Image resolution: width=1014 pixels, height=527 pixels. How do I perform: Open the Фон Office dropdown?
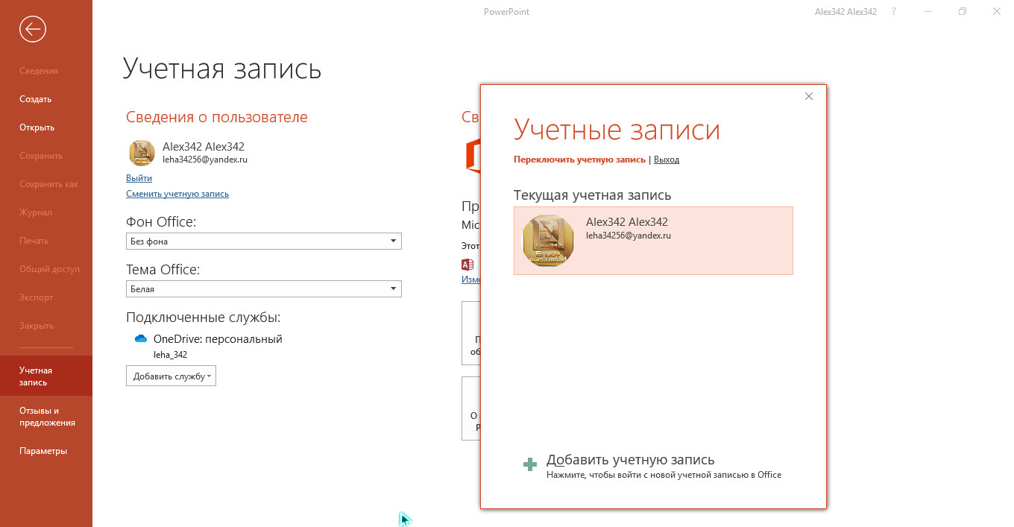[x=263, y=242]
